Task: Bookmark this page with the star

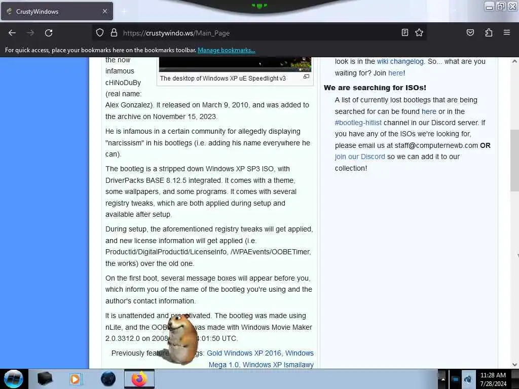Action: [x=419, y=32]
